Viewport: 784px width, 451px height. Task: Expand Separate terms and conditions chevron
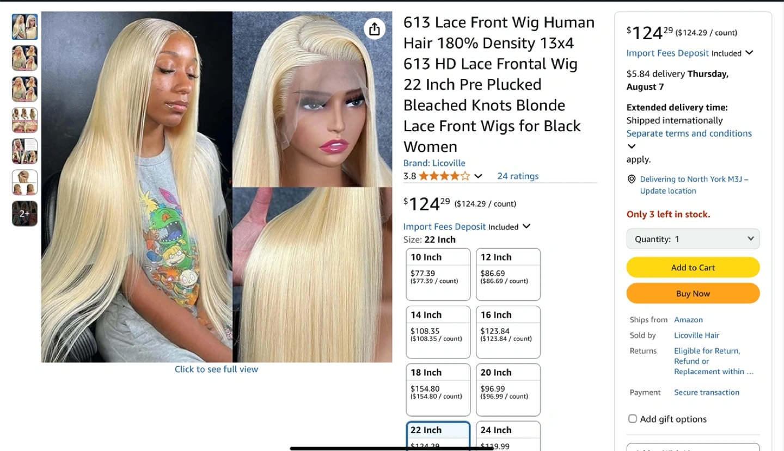632,146
